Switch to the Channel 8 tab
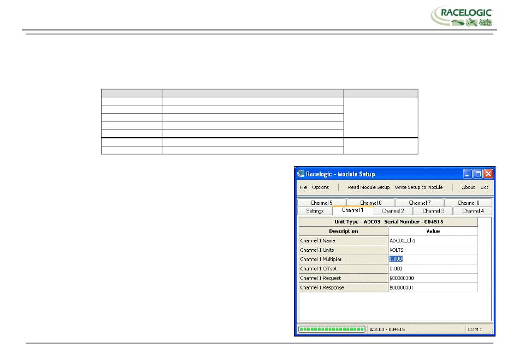Screen dimensions: 519x354 click(468, 203)
